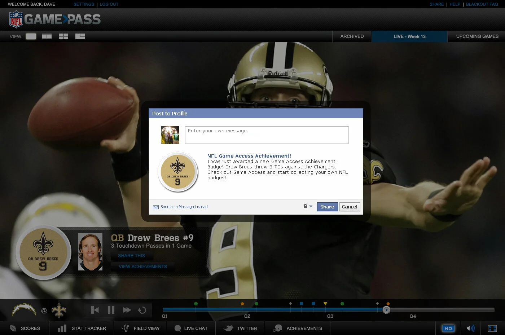
Task: Click the timeline playhead scrubber knob
Action: point(386,310)
